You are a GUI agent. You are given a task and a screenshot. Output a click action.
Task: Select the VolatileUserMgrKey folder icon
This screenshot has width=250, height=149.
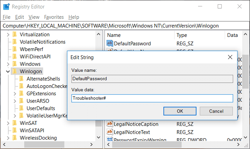[22, 116]
